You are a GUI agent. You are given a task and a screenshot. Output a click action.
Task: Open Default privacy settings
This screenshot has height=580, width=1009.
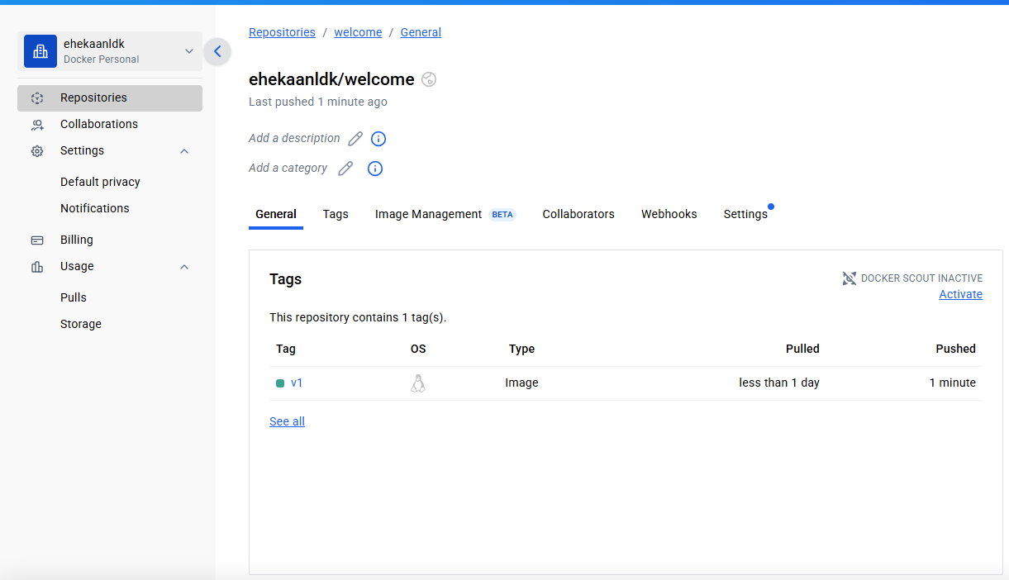pyautogui.click(x=100, y=182)
